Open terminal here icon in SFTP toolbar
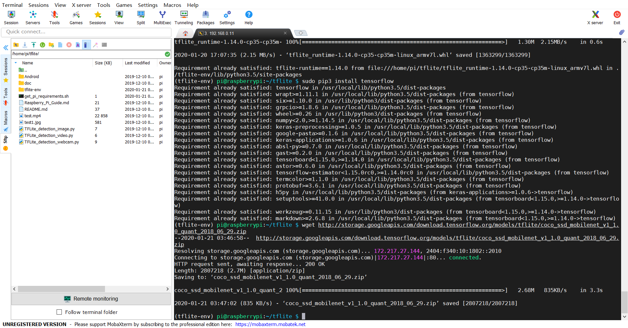 coord(104,45)
